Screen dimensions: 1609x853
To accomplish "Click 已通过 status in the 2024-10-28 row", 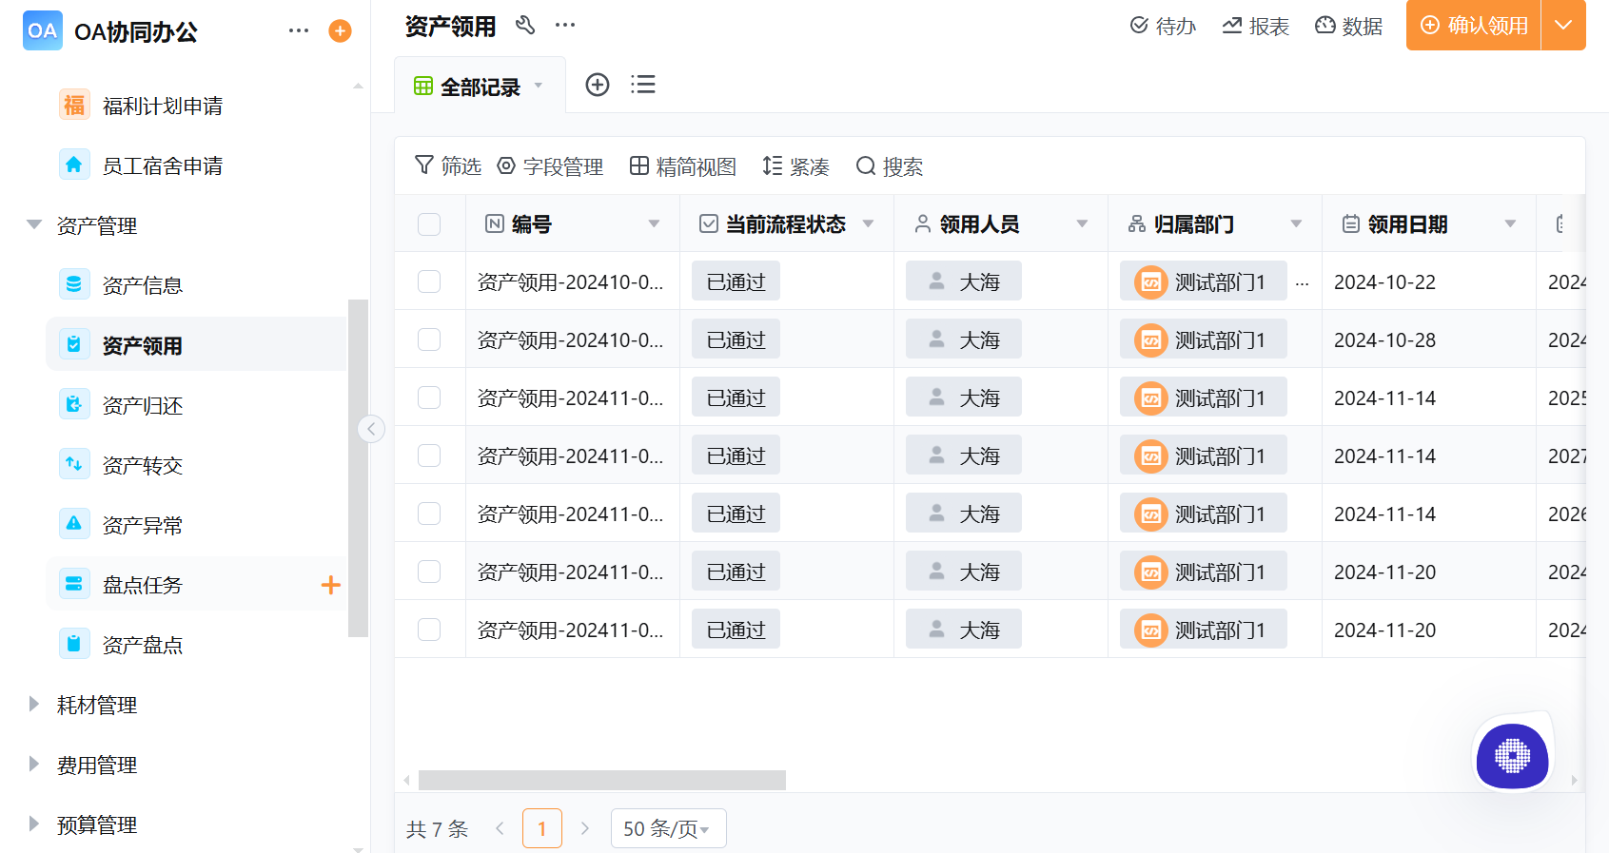I will pos(736,339).
